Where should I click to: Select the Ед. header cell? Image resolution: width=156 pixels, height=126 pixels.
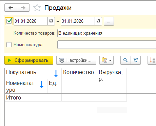click(55, 86)
